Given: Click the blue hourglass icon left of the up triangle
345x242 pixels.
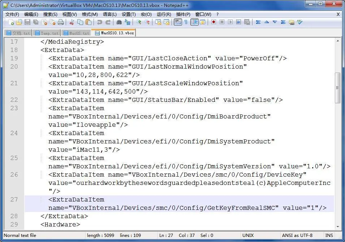Looking at the screenshot, I should pos(258,22).
